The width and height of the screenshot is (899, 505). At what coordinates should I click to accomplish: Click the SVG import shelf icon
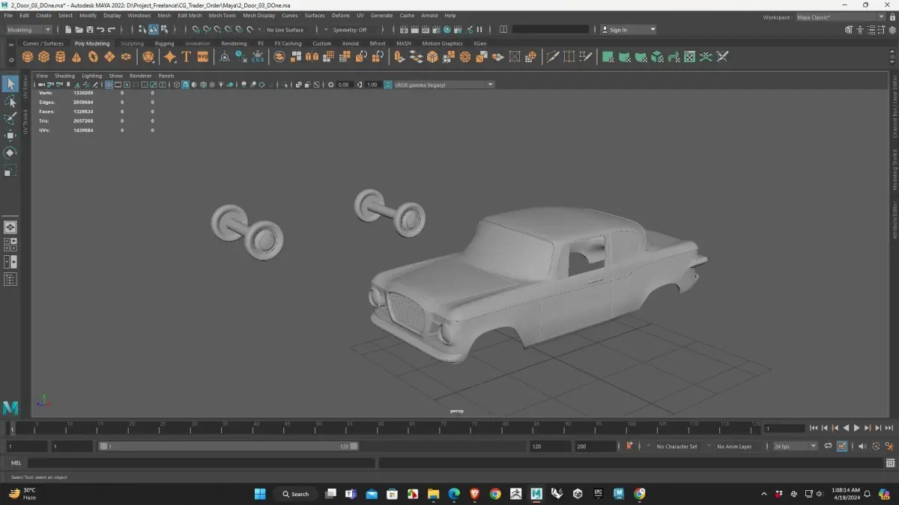pyautogui.click(x=202, y=57)
